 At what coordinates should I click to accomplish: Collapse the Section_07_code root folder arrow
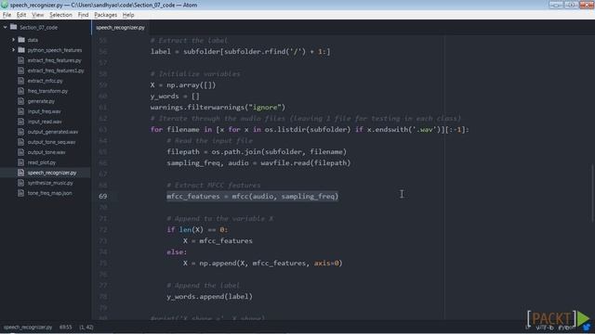tap(6, 27)
